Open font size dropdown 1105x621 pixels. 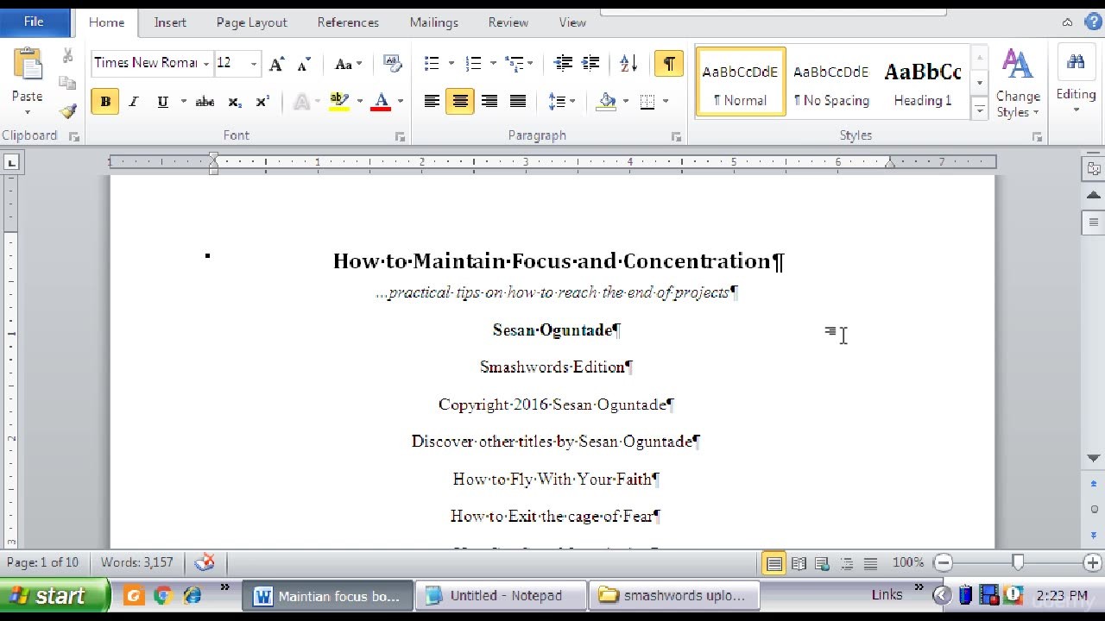[253, 63]
